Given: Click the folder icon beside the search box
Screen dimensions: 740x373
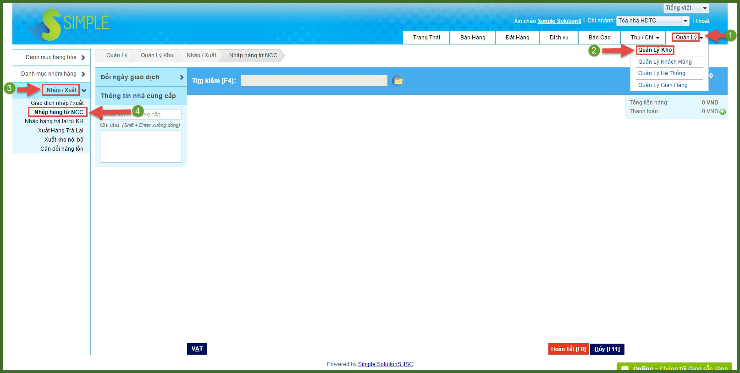Looking at the screenshot, I should pos(398,81).
